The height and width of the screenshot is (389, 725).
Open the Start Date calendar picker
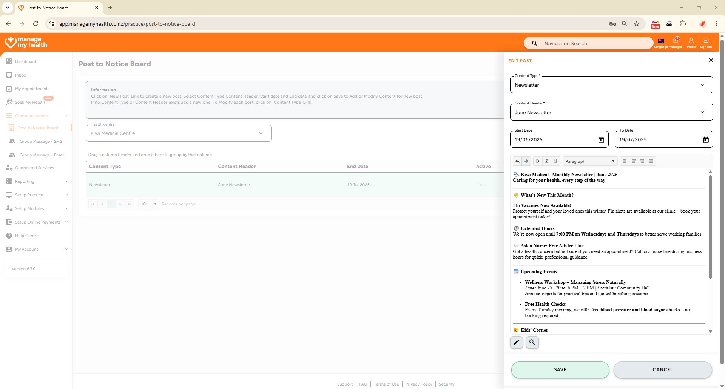[601, 140]
